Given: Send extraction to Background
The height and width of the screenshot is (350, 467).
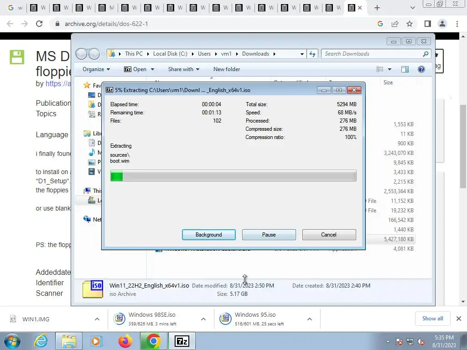Looking at the screenshot, I should (208, 235).
